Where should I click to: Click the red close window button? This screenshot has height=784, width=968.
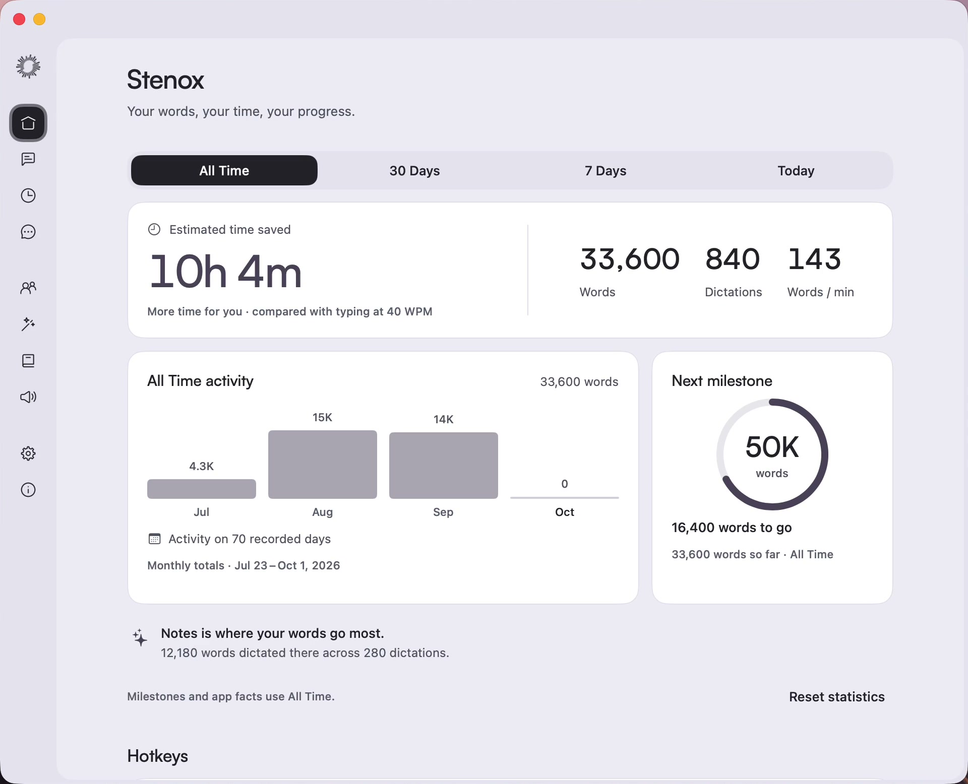coord(19,19)
